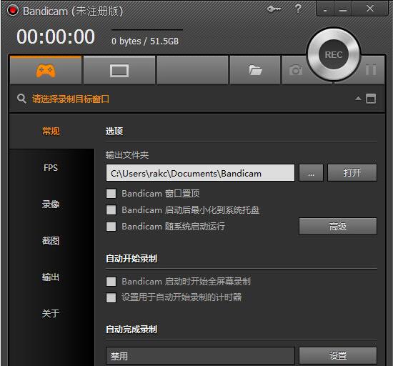Enable 启动后最小化到系统托盘 checkbox
This screenshot has width=393, height=366.
pos(111,210)
